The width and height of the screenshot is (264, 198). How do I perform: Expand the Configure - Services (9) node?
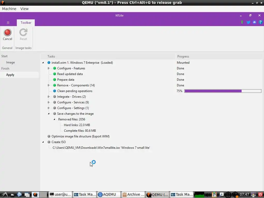49,102
